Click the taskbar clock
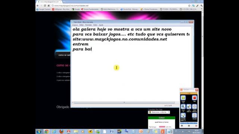This screenshot has width=239, height=134. 197,131
